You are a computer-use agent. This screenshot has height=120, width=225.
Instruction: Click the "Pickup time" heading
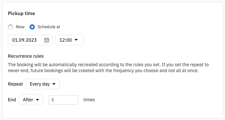click(21, 13)
